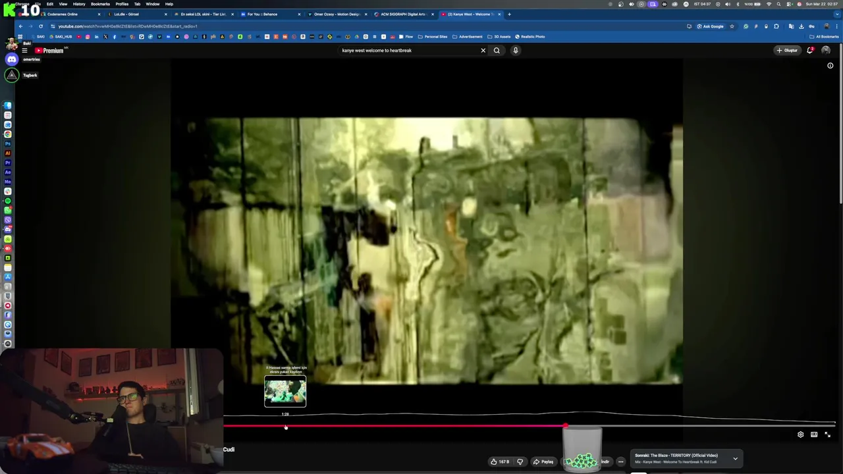Run the YouTube search magnifier button
This screenshot has width=843, height=474.
497,50
